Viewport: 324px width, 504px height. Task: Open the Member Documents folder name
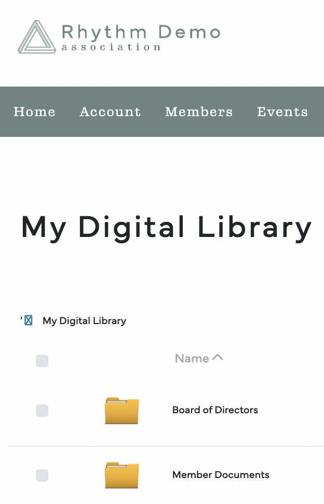(221, 475)
